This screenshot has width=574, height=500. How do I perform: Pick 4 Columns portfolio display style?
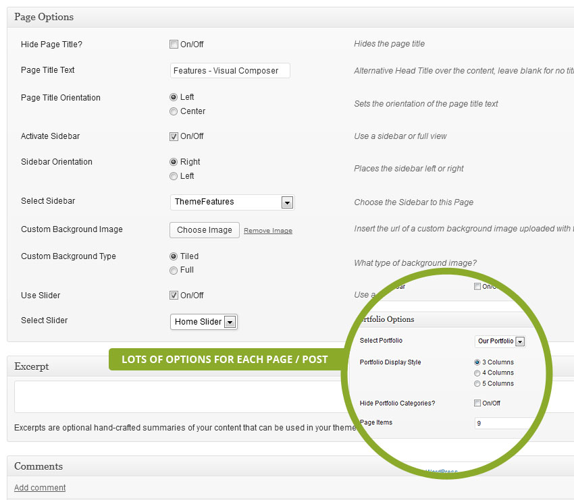coord(477,373)
